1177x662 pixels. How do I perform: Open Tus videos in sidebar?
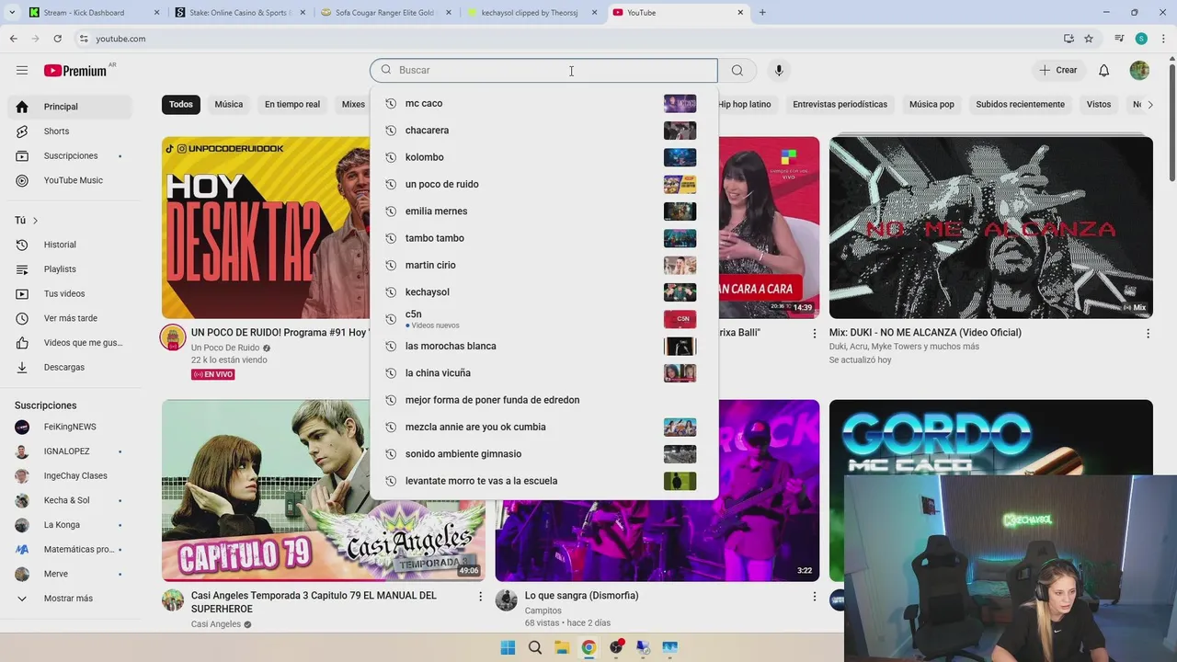[x=70, y=293]
